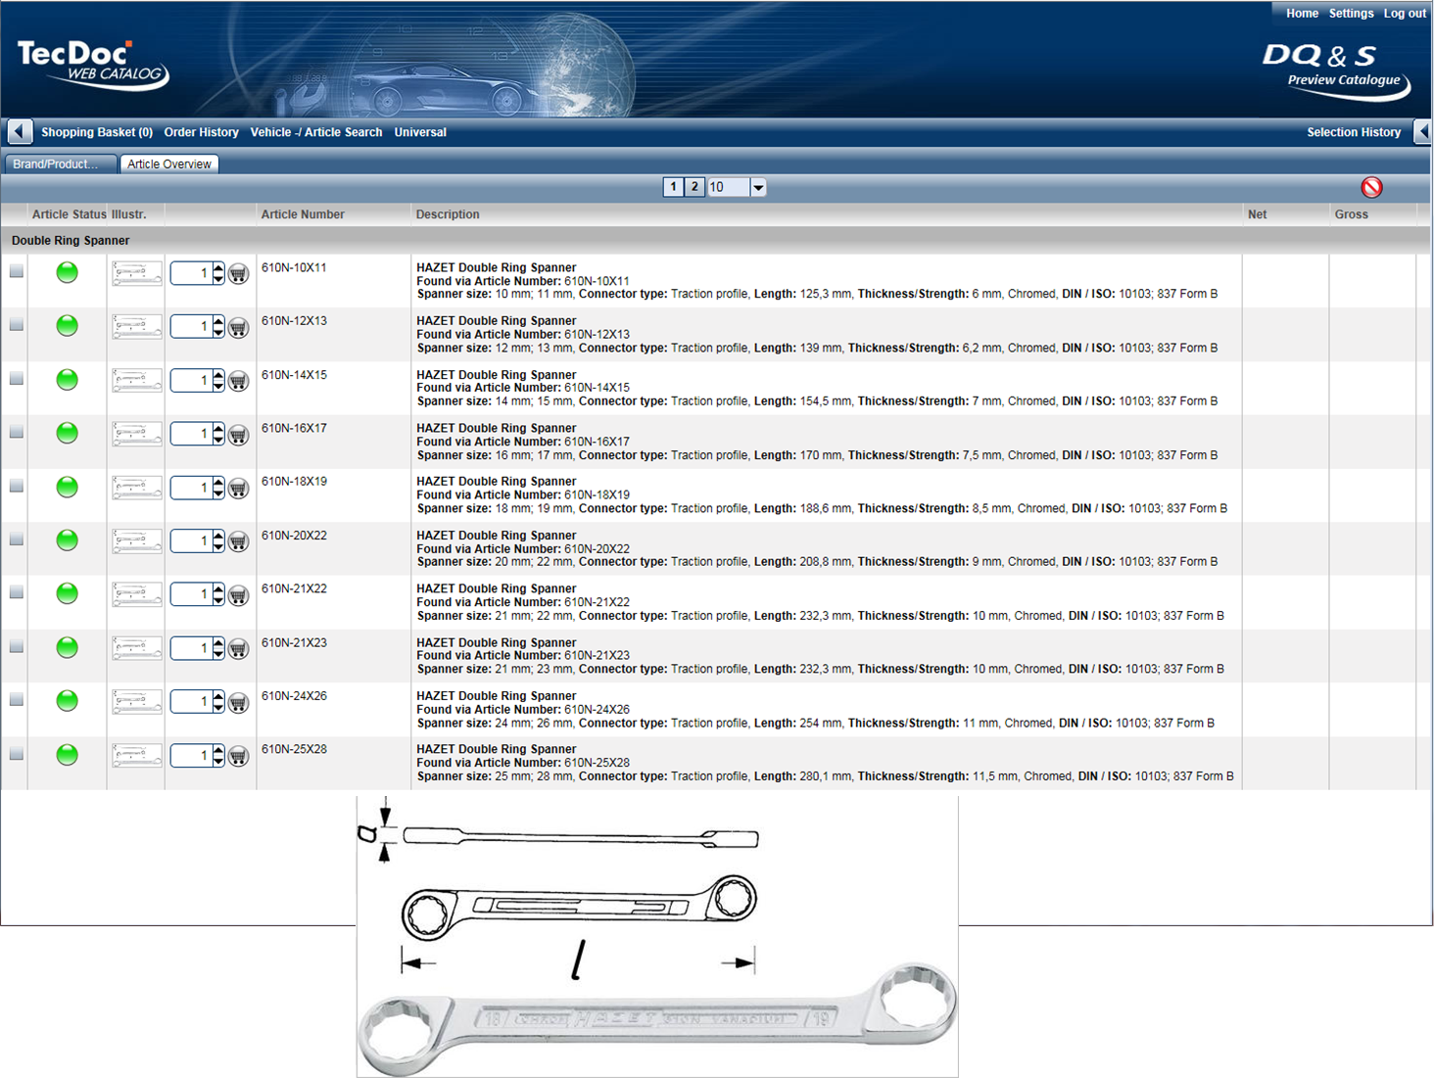Click the Double Ring Spanner group row
The image size is (1434, 1078).
tap(715, 240)
